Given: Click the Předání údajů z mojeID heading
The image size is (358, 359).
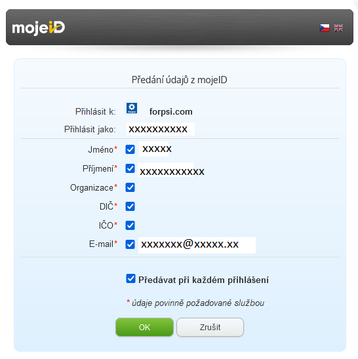Looking at the screenshot, I should tap(180, 80).
